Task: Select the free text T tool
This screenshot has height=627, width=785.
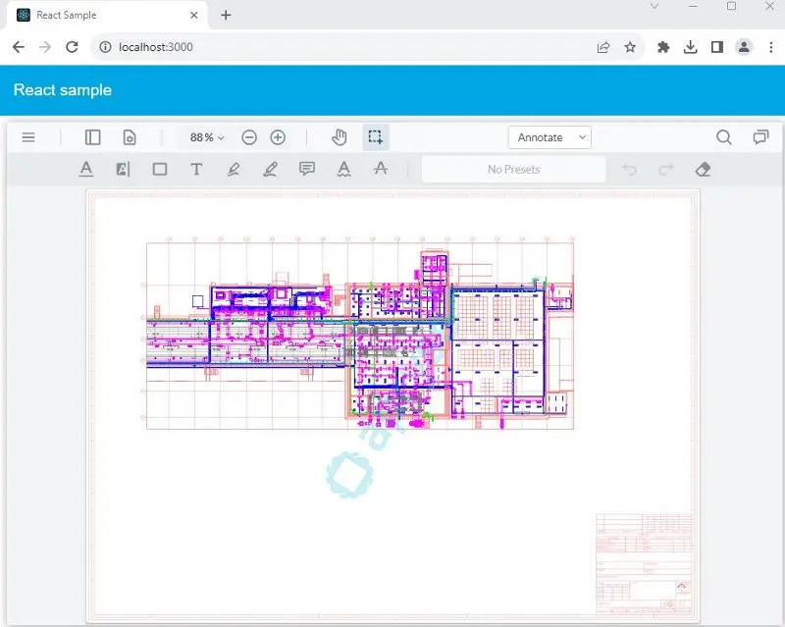Action: 196,170
